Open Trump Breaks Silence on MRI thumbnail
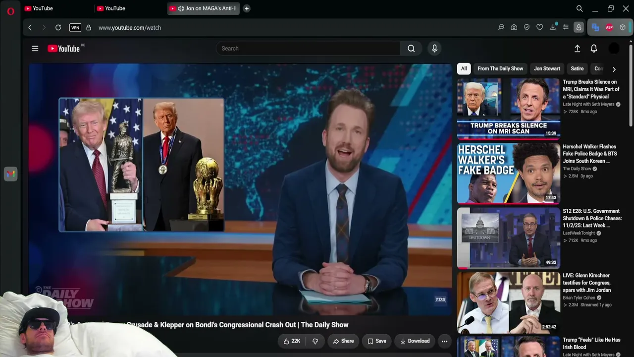Image resolution: width=634 pixels, height=357 pixels. (x=509, y=109)
